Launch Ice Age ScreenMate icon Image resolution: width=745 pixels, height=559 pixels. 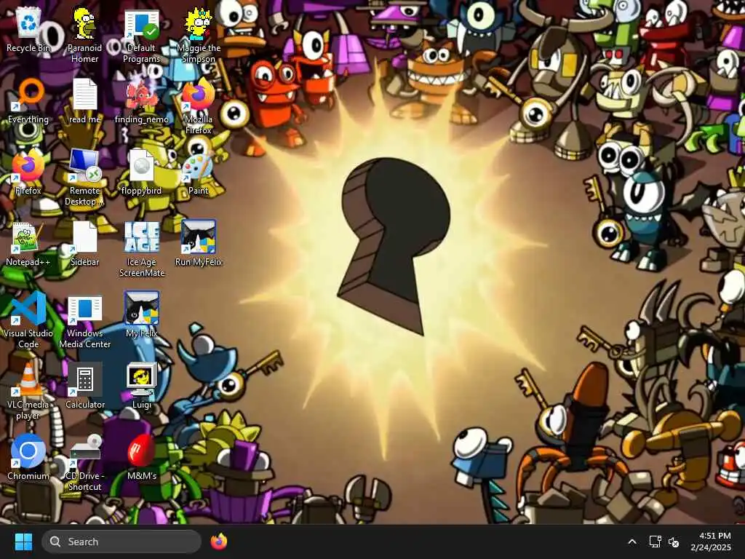pos(142,249)
